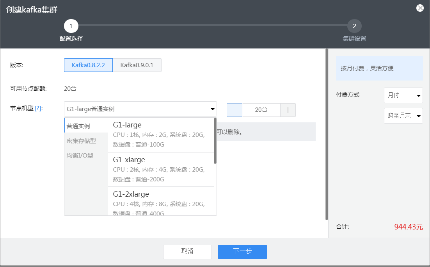The height and width of the screenshot is (267, 430).
Task: Click the 取消 cancel button
Action: pyautogui.click(x=187, y=252)
